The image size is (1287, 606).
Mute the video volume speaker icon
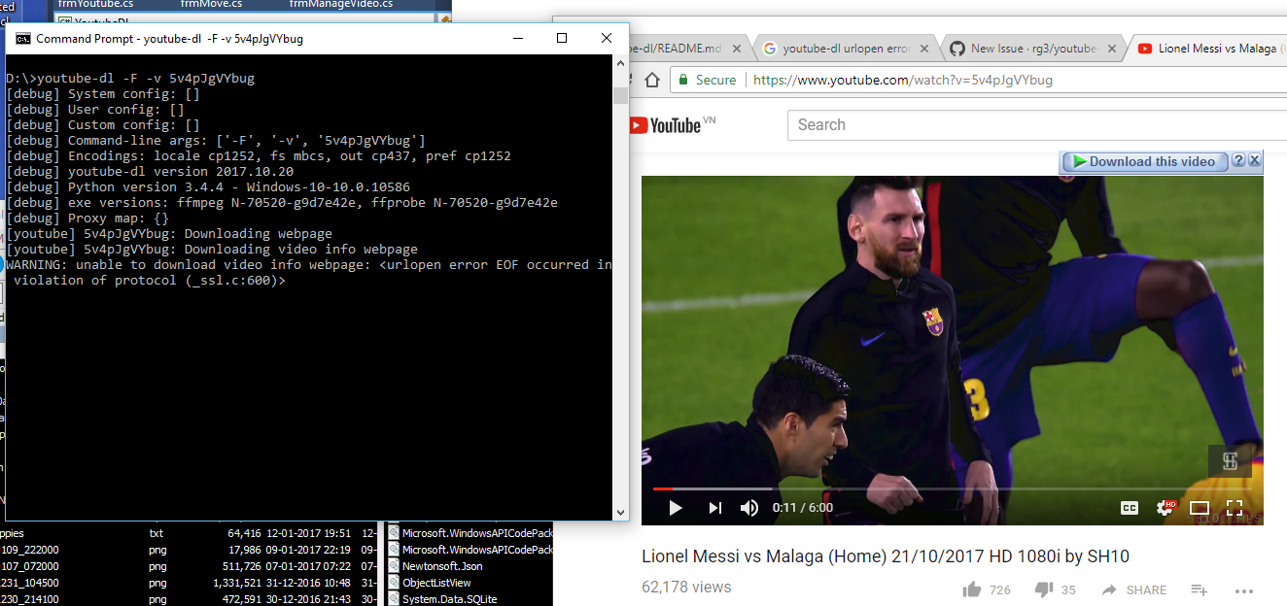coord(749,507)
